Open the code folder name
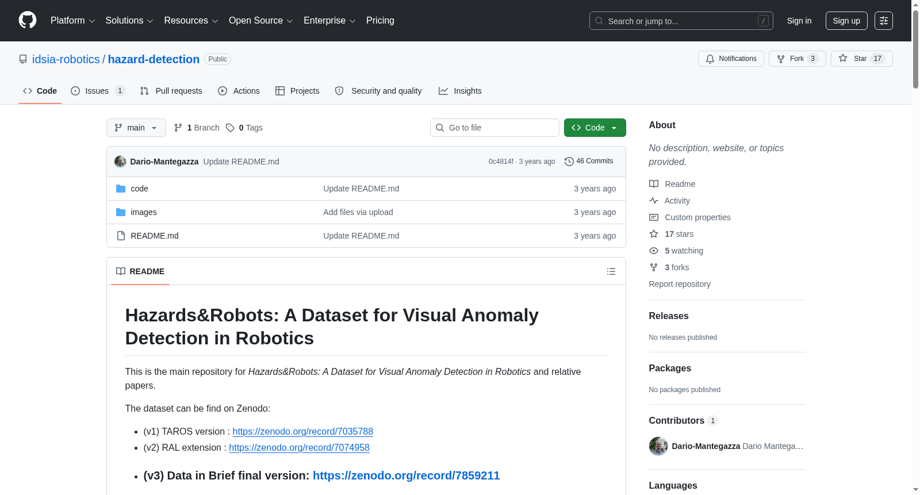This screenshot has height=495, width=920. pyautogui.click(x=139, y=189)
